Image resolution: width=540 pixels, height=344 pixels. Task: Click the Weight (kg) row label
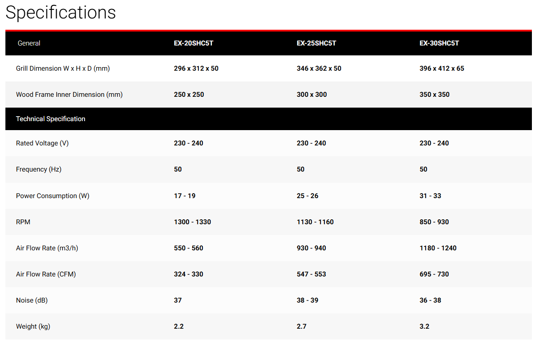click(x=33, y=326)
